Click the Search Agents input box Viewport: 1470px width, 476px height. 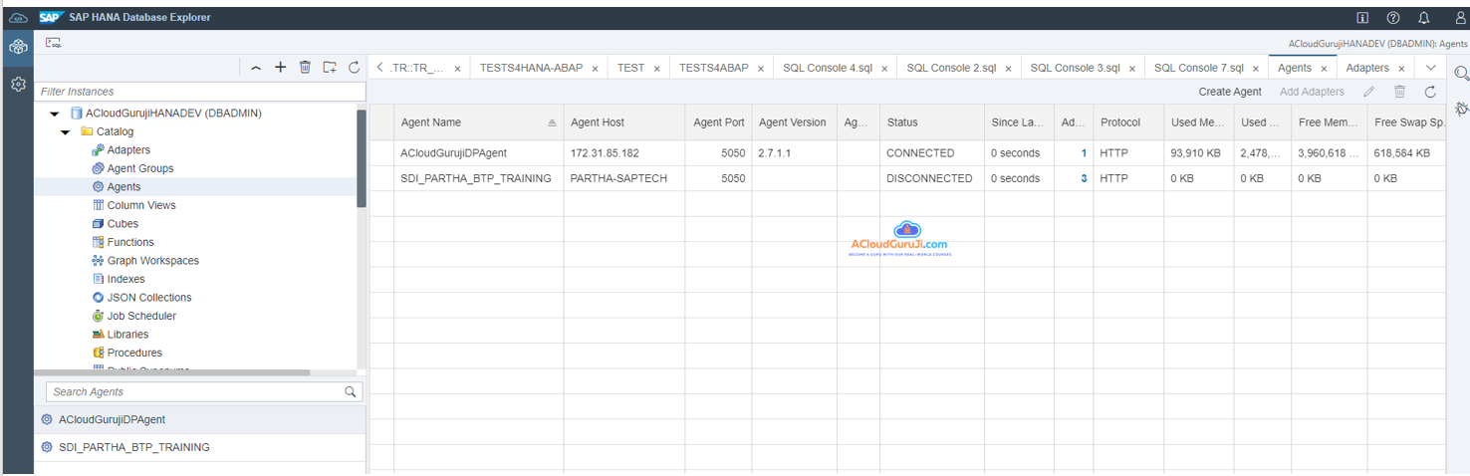tap(195, 392)
